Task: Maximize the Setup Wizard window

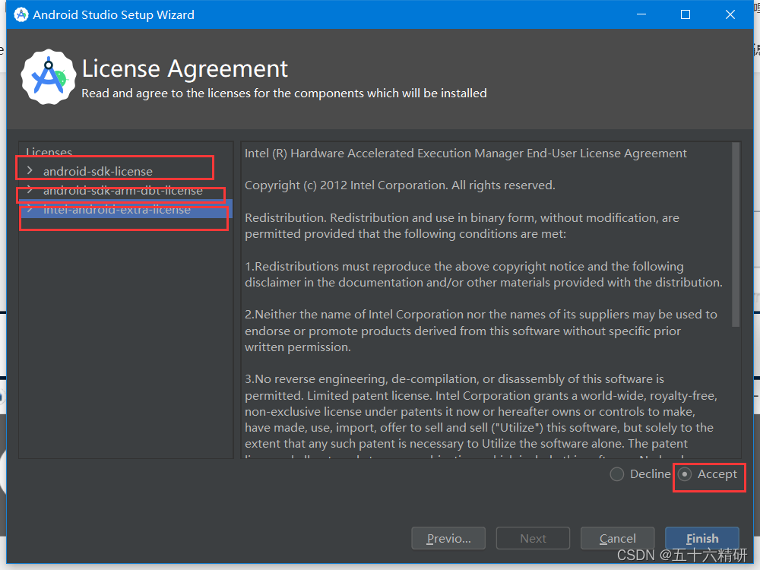Action: (686, 14)
